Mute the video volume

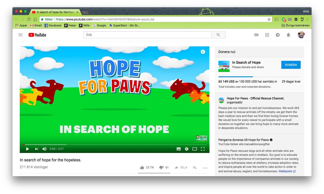tap(45, 149)
